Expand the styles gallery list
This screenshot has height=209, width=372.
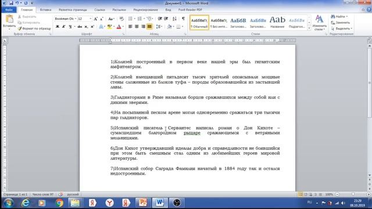(x=309, y=28)
